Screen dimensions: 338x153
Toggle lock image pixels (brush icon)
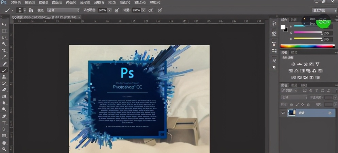click(x=297, y=105)
